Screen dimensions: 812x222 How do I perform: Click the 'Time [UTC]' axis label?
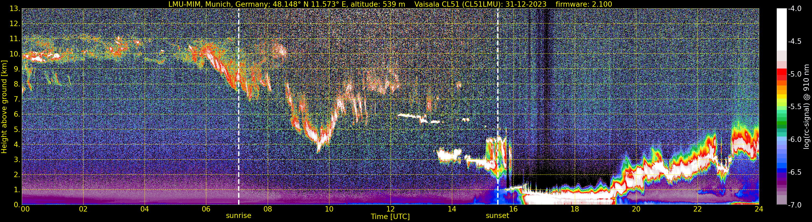390,217
